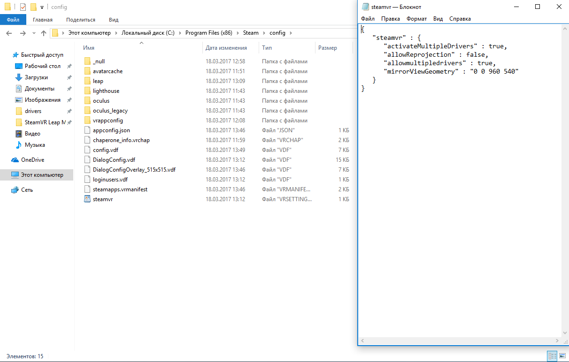Sort by Дата изменения column header
The height and width of the screenshot is (362, 569).
226,48
